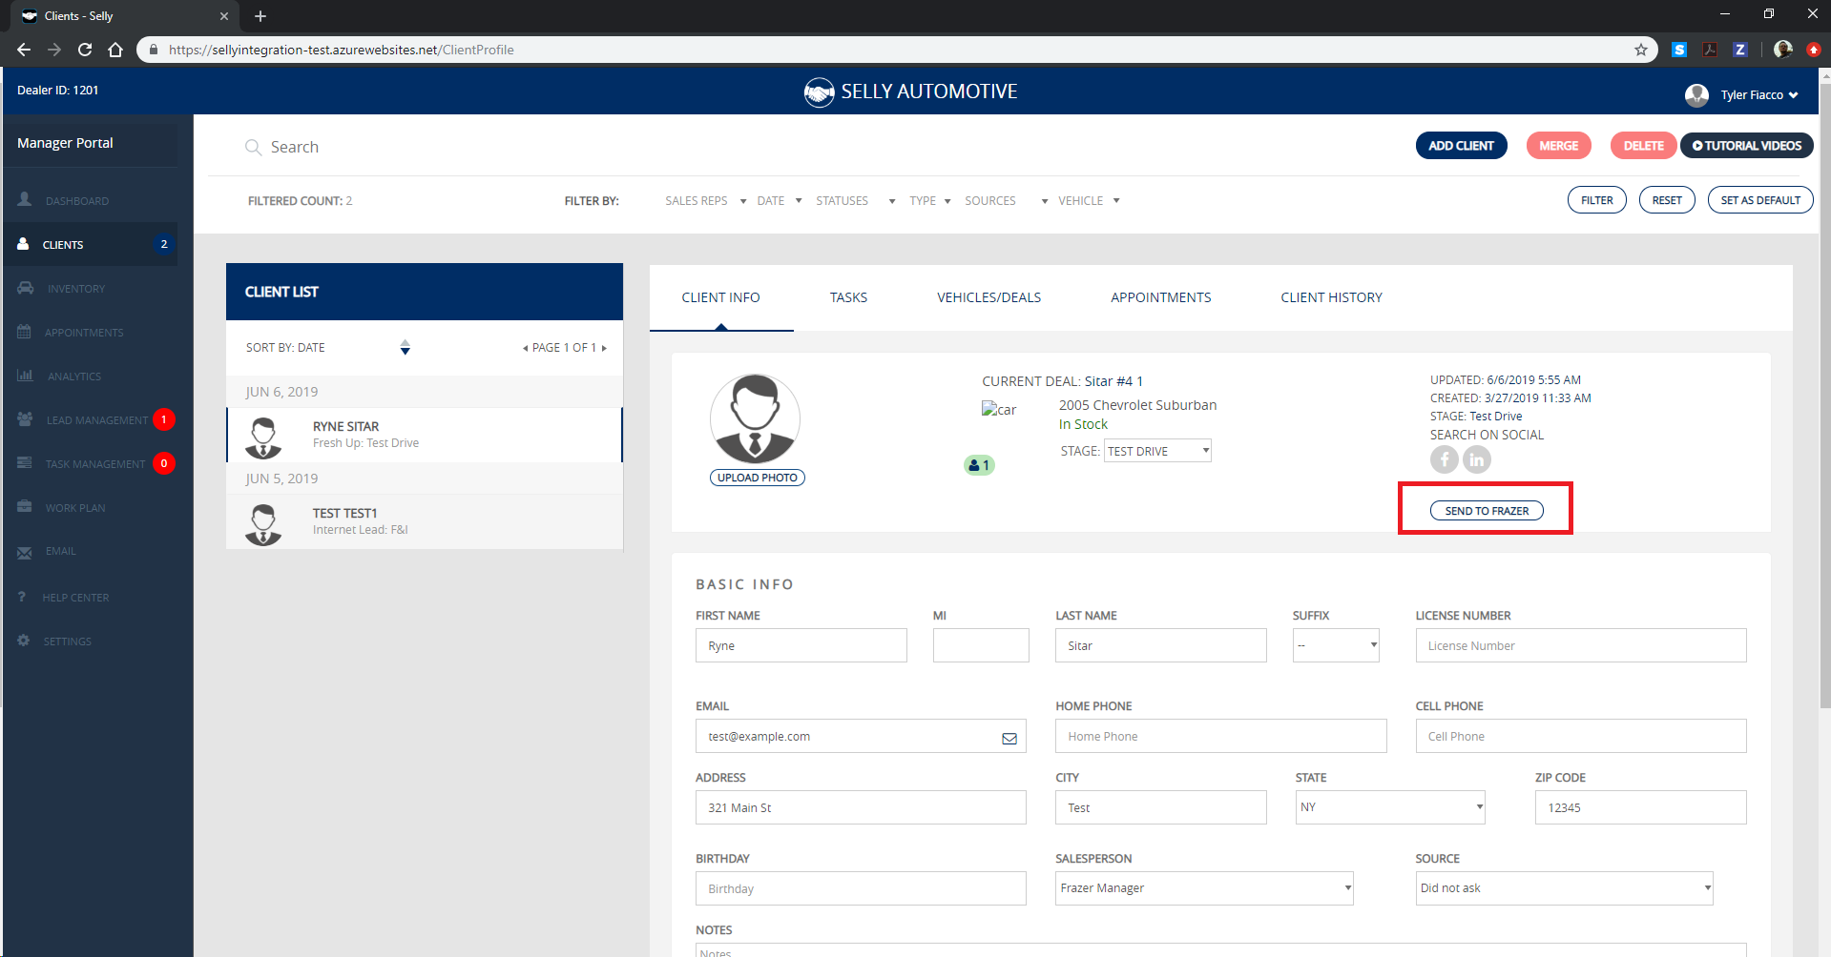
Task: Click Sitar #4 1 current deal link
Action: click(x=1113, y=381)
